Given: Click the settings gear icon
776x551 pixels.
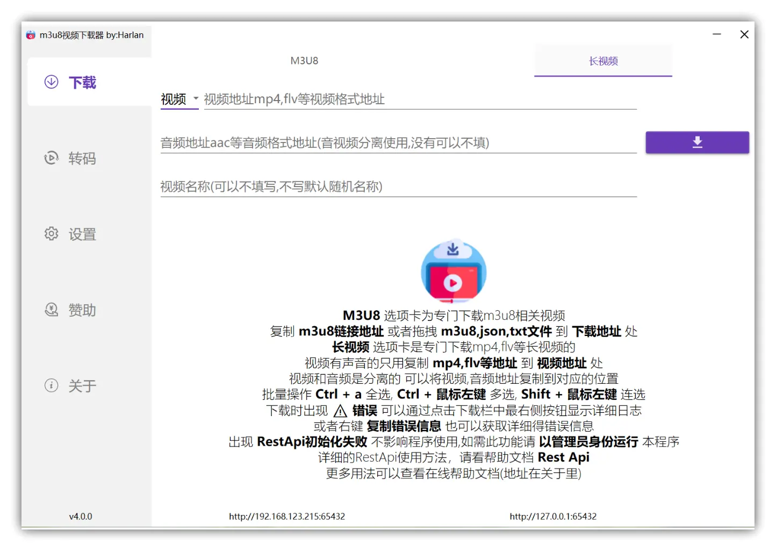Looking at the screenshot, I should [x=51, y=233].
